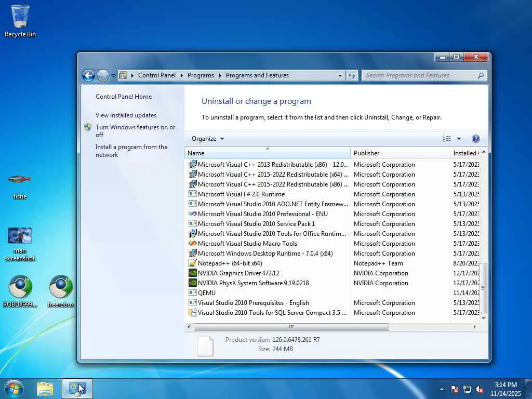Click Visual Studio 2010 Professional - ENU icon
This screenshot has width=532, height=399.
tap(192, 214)
